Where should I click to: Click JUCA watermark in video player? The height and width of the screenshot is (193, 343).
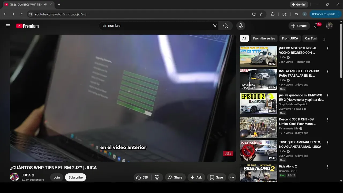click(x=228, y=154)
